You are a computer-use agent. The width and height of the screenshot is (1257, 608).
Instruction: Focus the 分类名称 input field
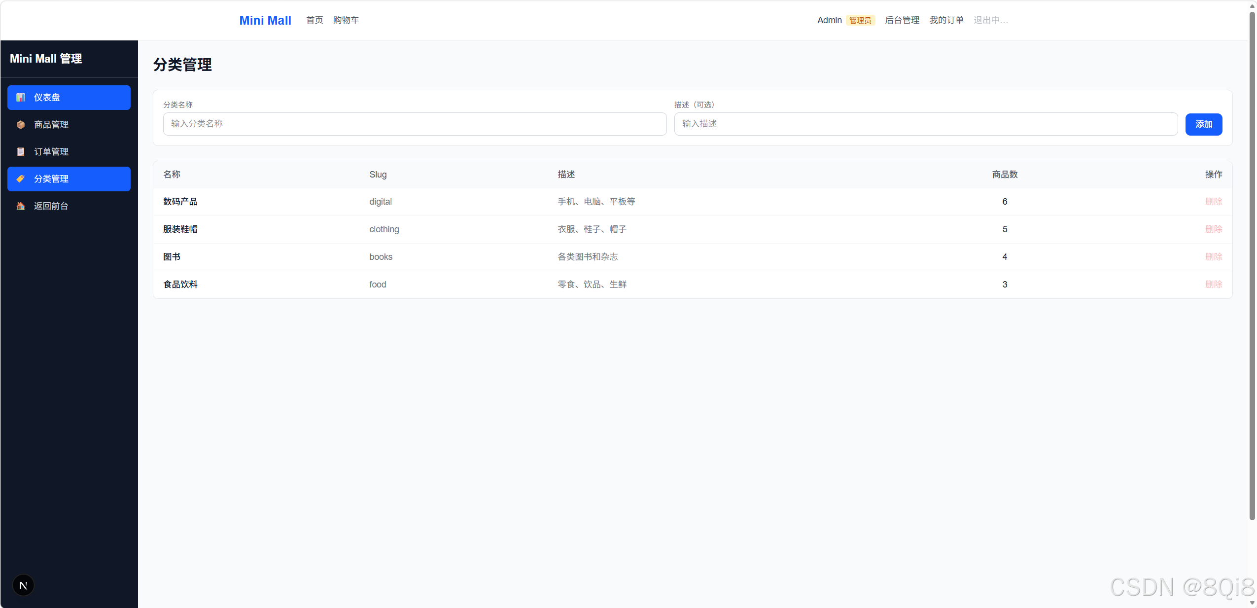click(415, 124)
